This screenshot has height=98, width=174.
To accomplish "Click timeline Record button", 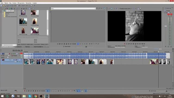I will point(24,91).
